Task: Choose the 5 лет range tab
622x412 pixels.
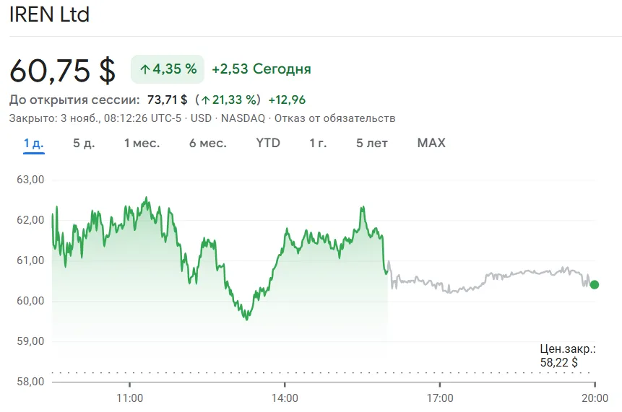Action: pyautogui.click(x=372, y=143)
